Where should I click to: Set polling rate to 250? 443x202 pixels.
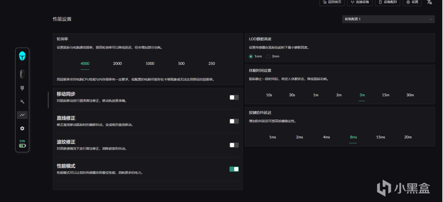pos(212,64)
